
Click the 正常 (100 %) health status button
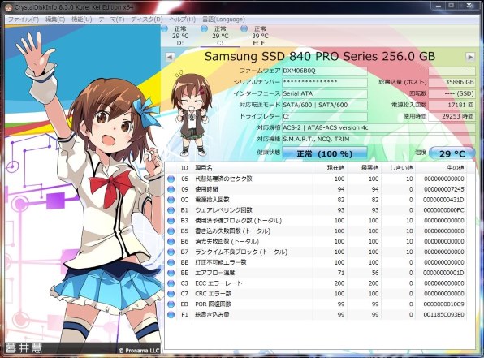point(324,153)
